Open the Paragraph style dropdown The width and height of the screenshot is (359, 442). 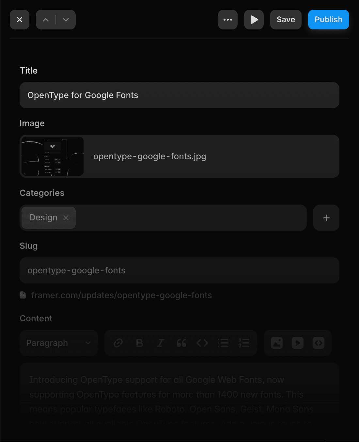59,343
